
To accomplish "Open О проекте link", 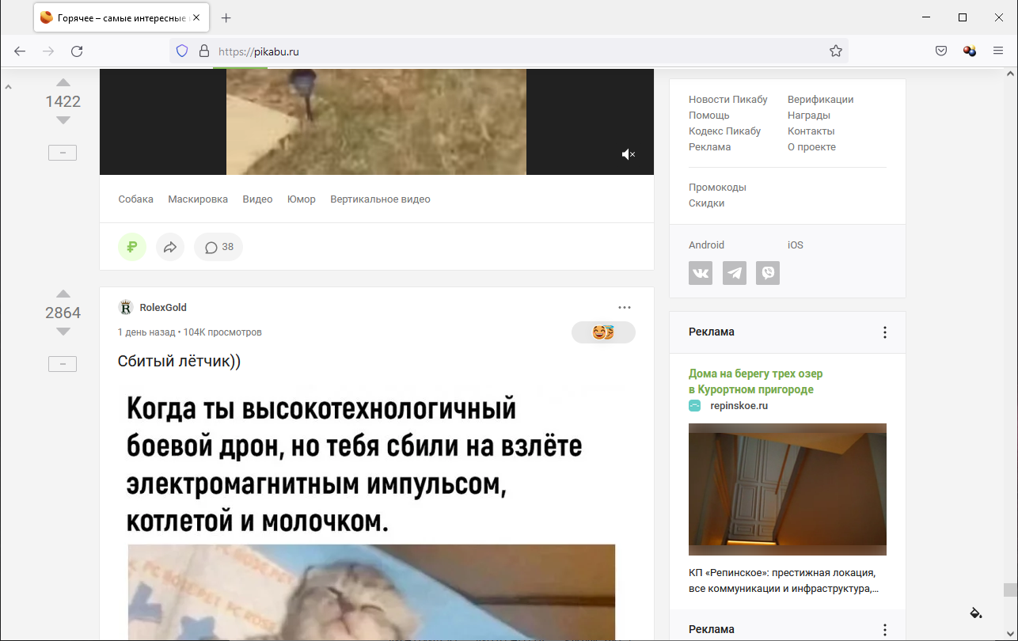I will click(811, 147).
